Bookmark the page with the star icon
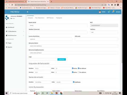The image size is (127, 95). [105, 5]
